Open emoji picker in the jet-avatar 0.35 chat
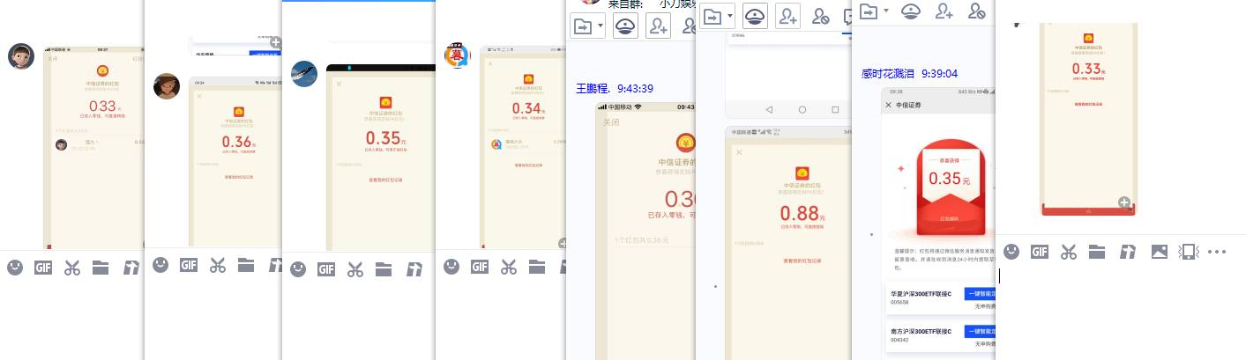Screen dimensions: 1246x360 tap(298, 268)
